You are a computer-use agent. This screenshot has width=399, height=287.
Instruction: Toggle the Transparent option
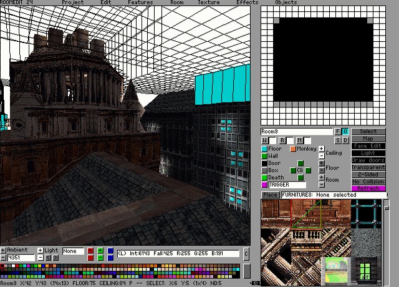pos(368,167)
